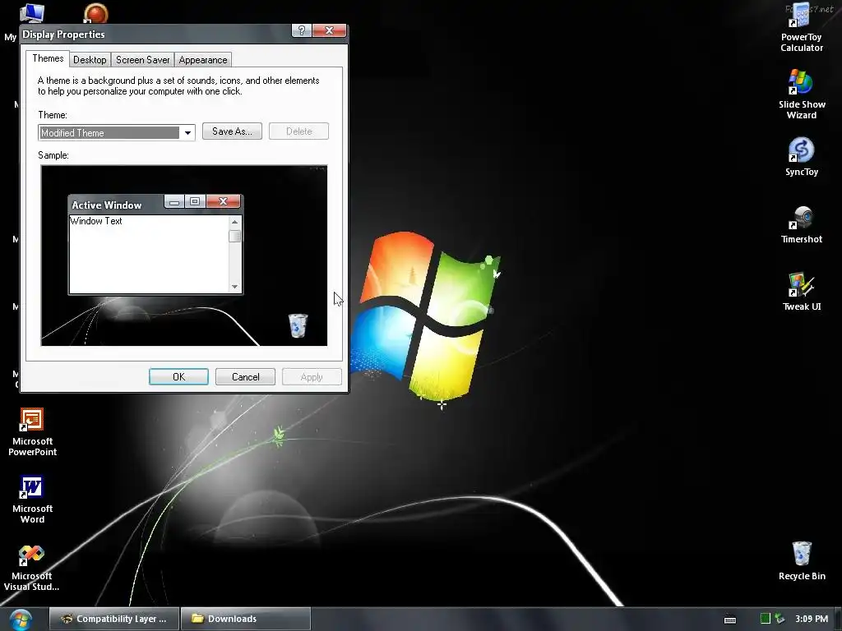
Task: Confirm with the OK button
Action: [x=178, y=376]
